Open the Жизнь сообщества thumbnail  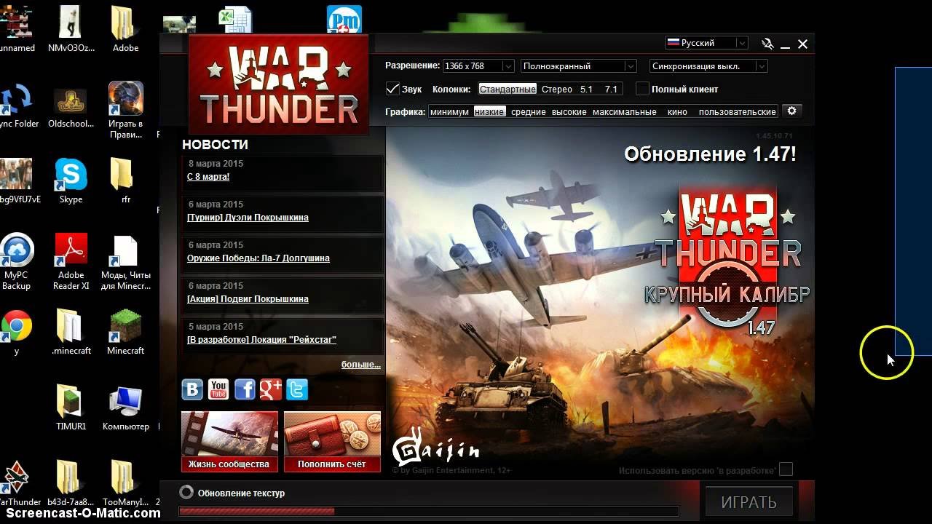pos(229,441)
